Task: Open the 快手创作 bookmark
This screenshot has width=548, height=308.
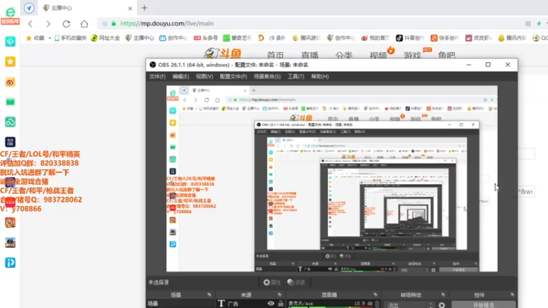Action: (x=445, y=38)
